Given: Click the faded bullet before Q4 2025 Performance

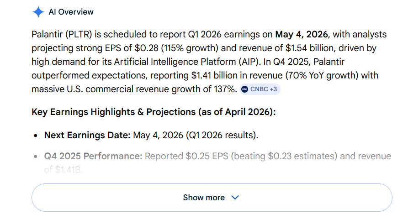Looking at the screenshot, I should (x=36, y=156).
